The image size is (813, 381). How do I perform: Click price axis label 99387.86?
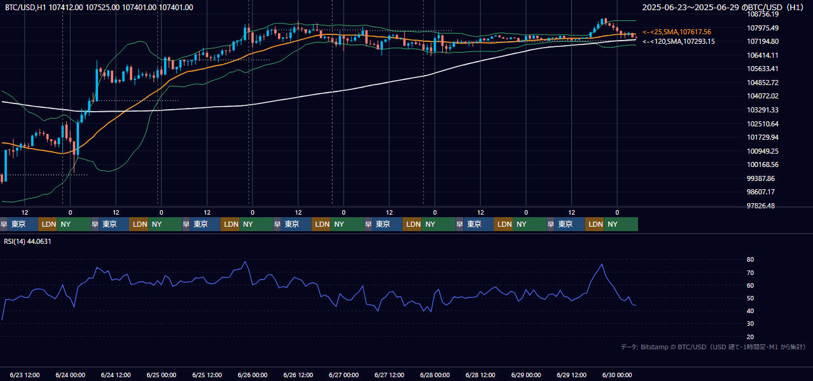761,178
